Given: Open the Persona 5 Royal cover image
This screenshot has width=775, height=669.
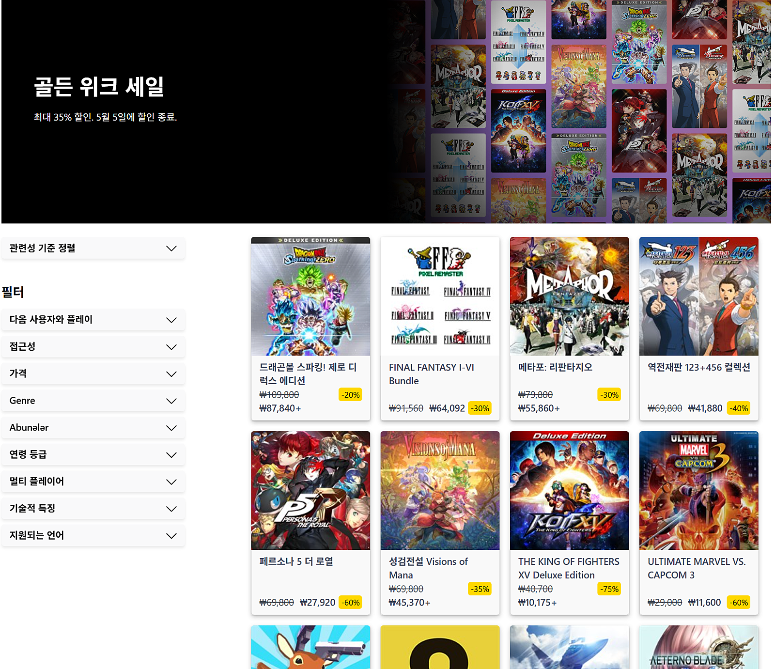Looking at the screenshot, I should tap(310, 490).
